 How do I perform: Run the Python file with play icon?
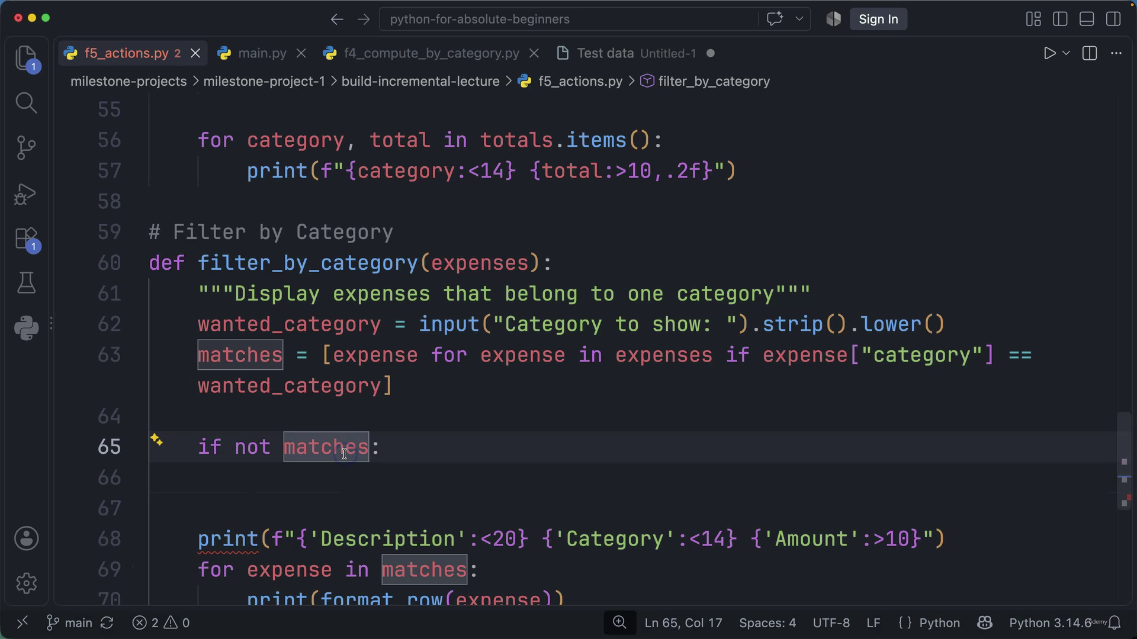[x=1049, y=53]
